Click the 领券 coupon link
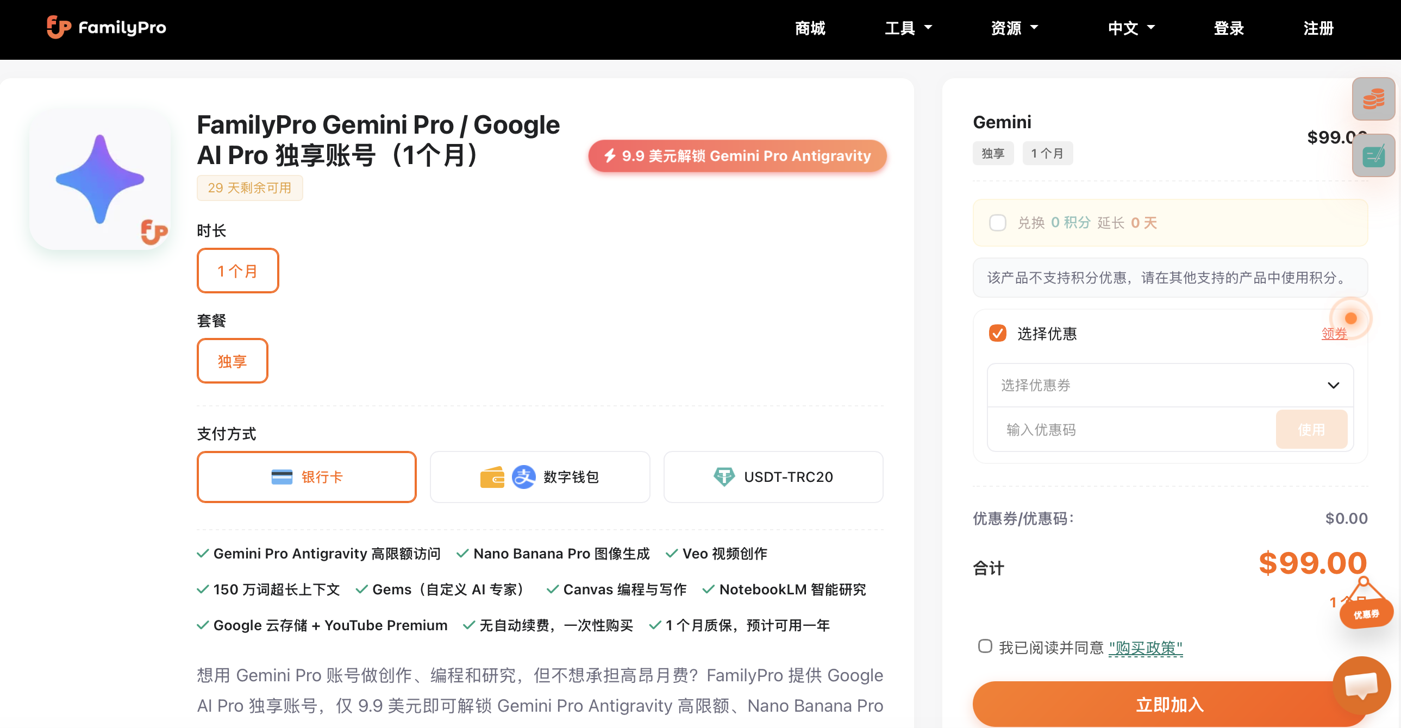The width and height of the screenshot is (1401, 728). [1334, 333]
